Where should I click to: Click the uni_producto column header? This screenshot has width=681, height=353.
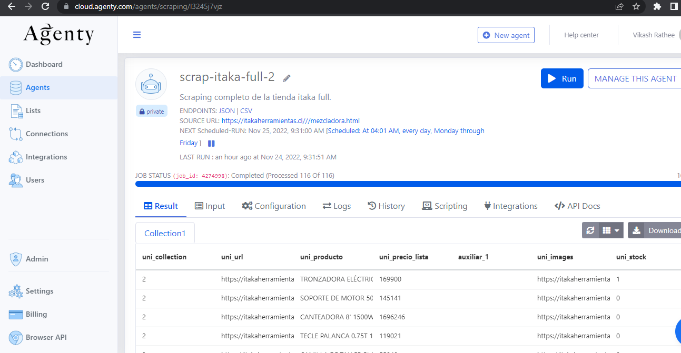tap(321, 257)
